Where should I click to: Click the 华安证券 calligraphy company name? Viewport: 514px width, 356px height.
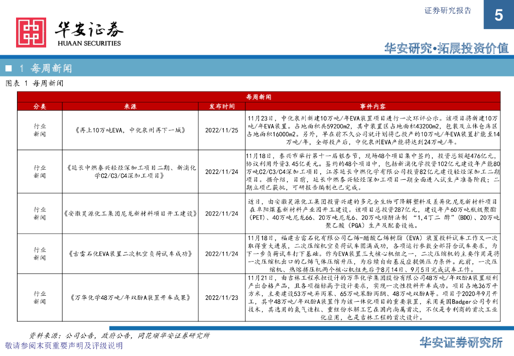(89, 30)
